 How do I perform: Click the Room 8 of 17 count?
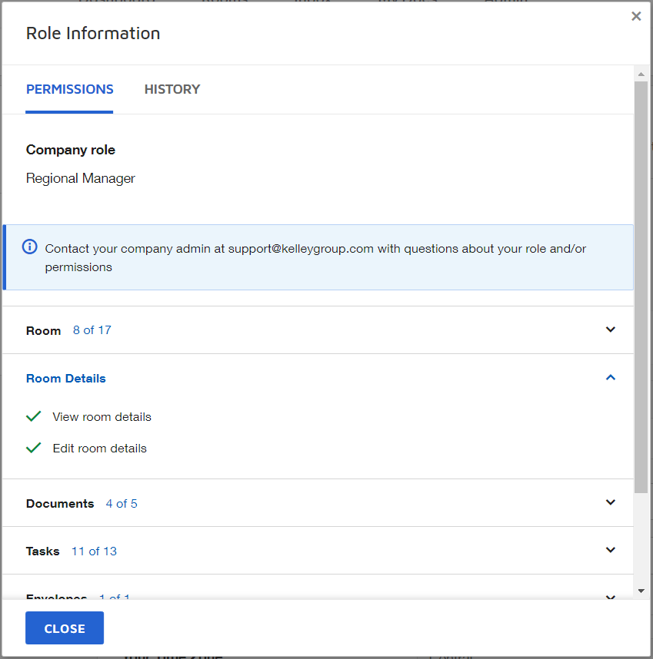[92, 330]
